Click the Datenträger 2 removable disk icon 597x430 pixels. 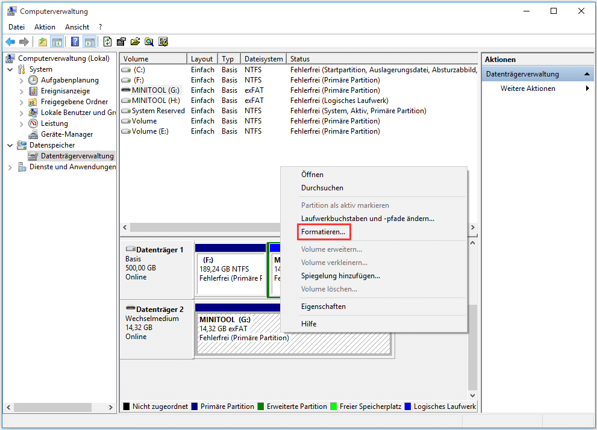131,308
